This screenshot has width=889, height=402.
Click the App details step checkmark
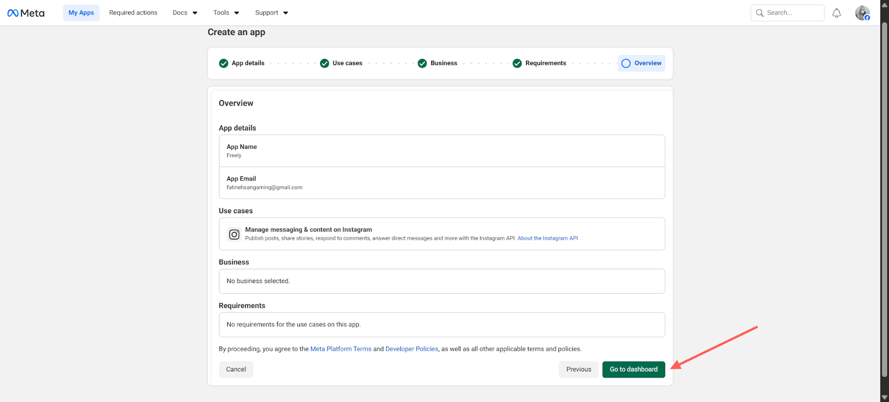pyautogui.click(x=223, y=63)
